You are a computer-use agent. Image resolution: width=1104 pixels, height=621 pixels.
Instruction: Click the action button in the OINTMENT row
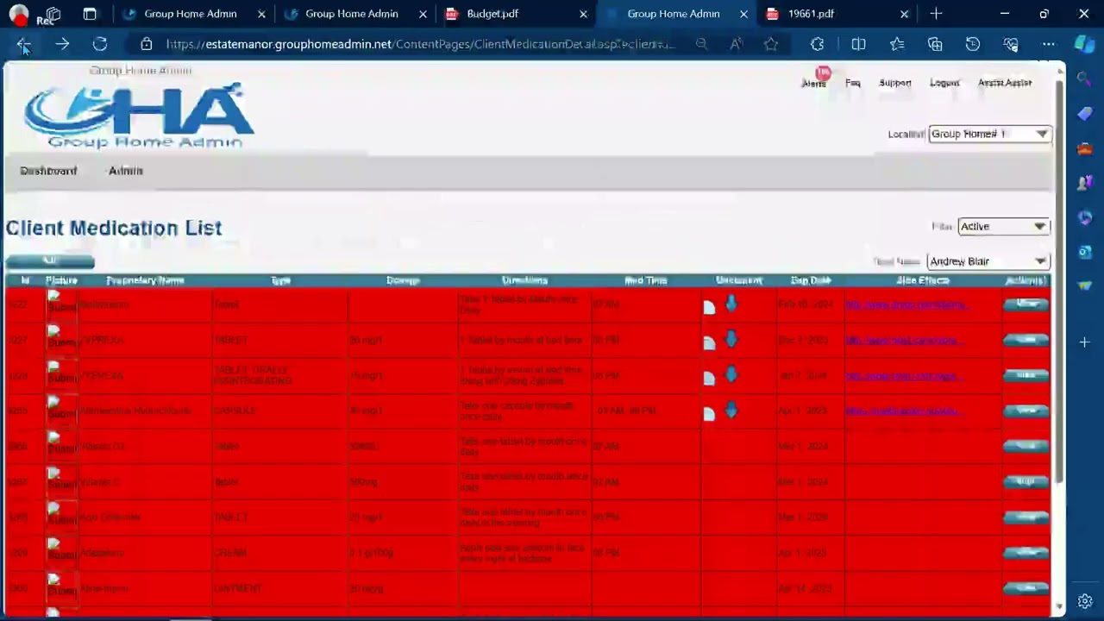(x=1026, y=587)
